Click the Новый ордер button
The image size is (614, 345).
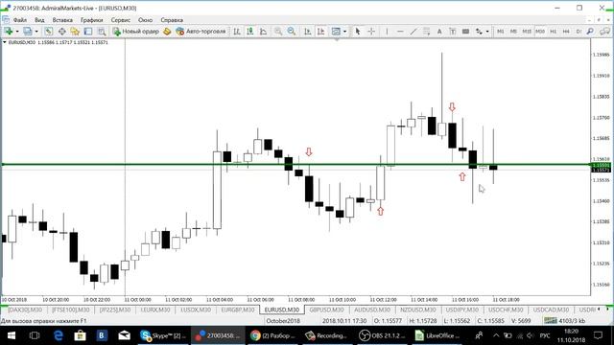(x=135, y=32)
